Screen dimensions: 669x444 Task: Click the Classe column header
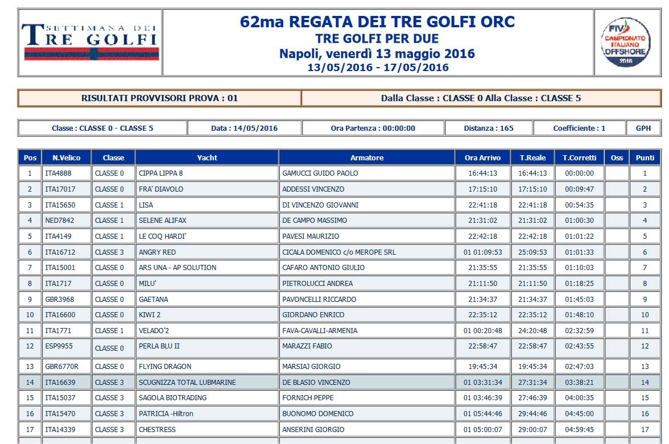114,157
